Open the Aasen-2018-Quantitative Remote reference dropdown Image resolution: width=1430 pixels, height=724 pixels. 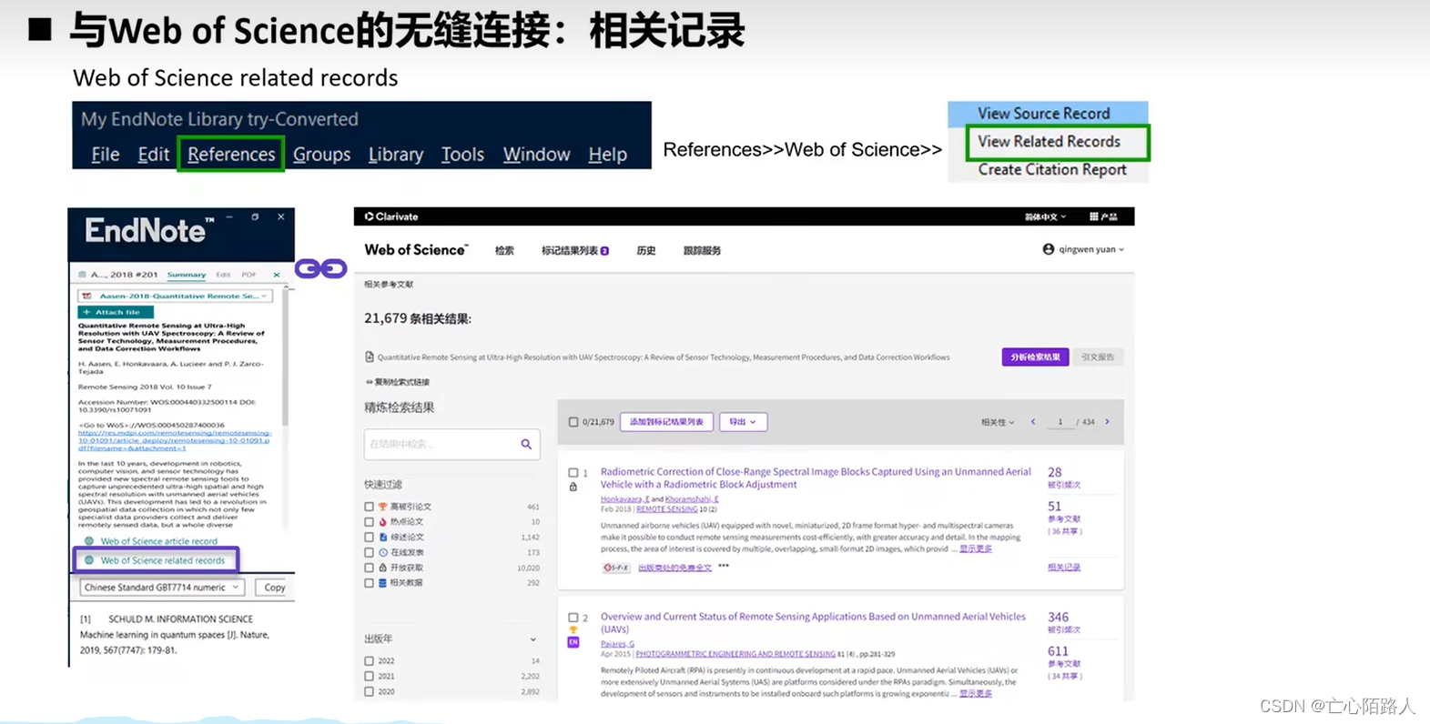175,297
